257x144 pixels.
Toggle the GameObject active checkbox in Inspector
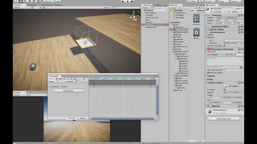coord(212,8)
